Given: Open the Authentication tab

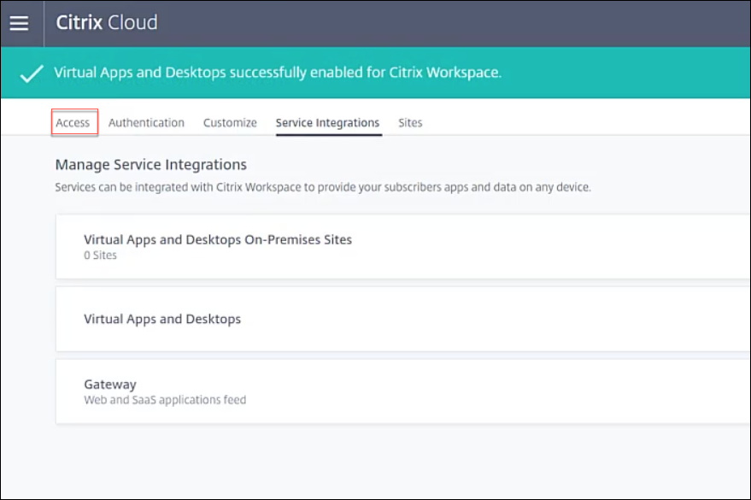Looking at the screenshot, I should click(146, 122).
